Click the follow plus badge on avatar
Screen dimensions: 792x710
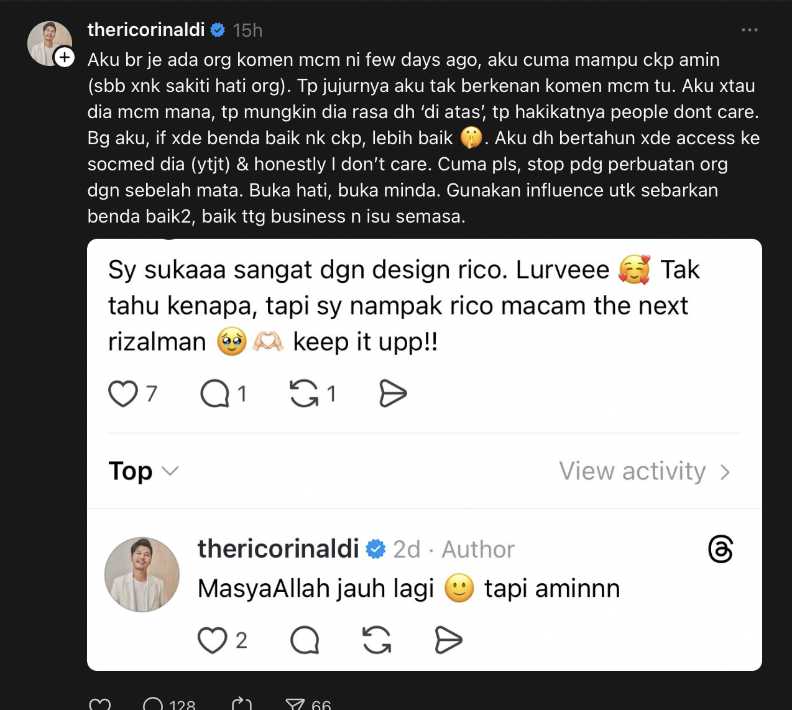coord(65,57)
